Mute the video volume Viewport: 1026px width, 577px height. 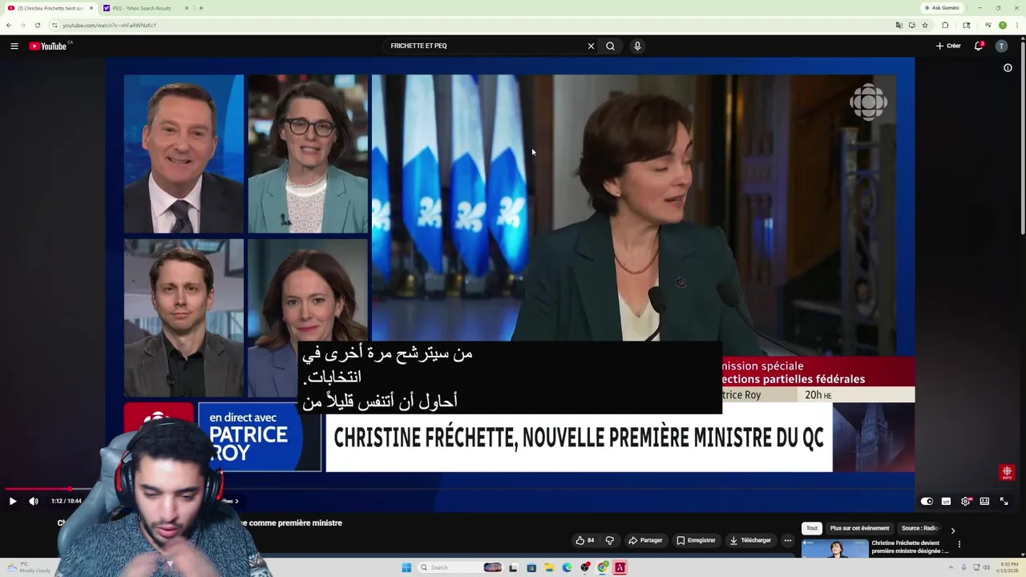(x=34, y=501)
